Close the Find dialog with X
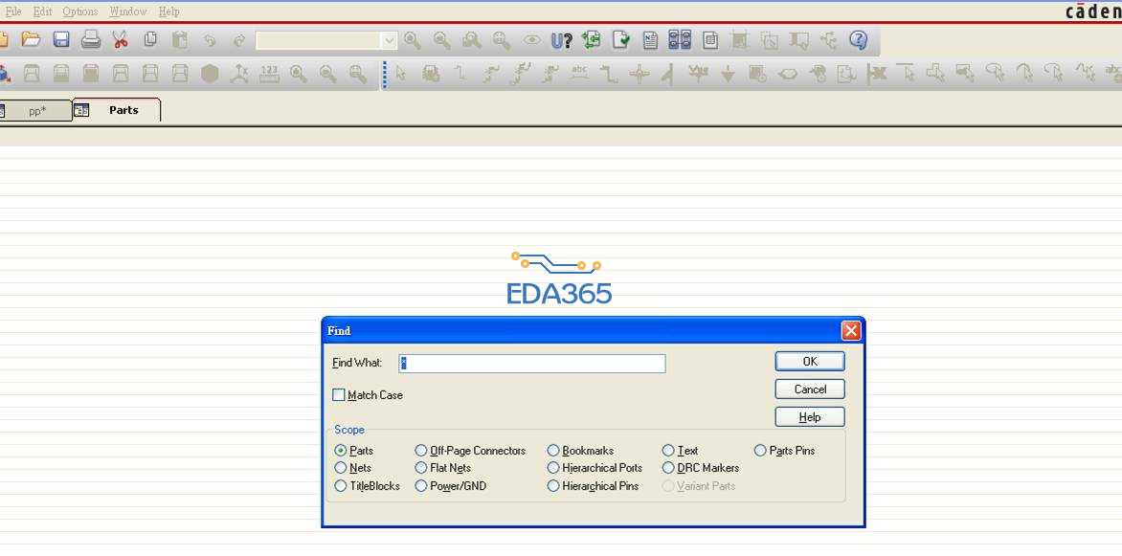Image resolution: width=1122 pixels, height=556 pixels. pyautogui.click(x=851, y=330)
